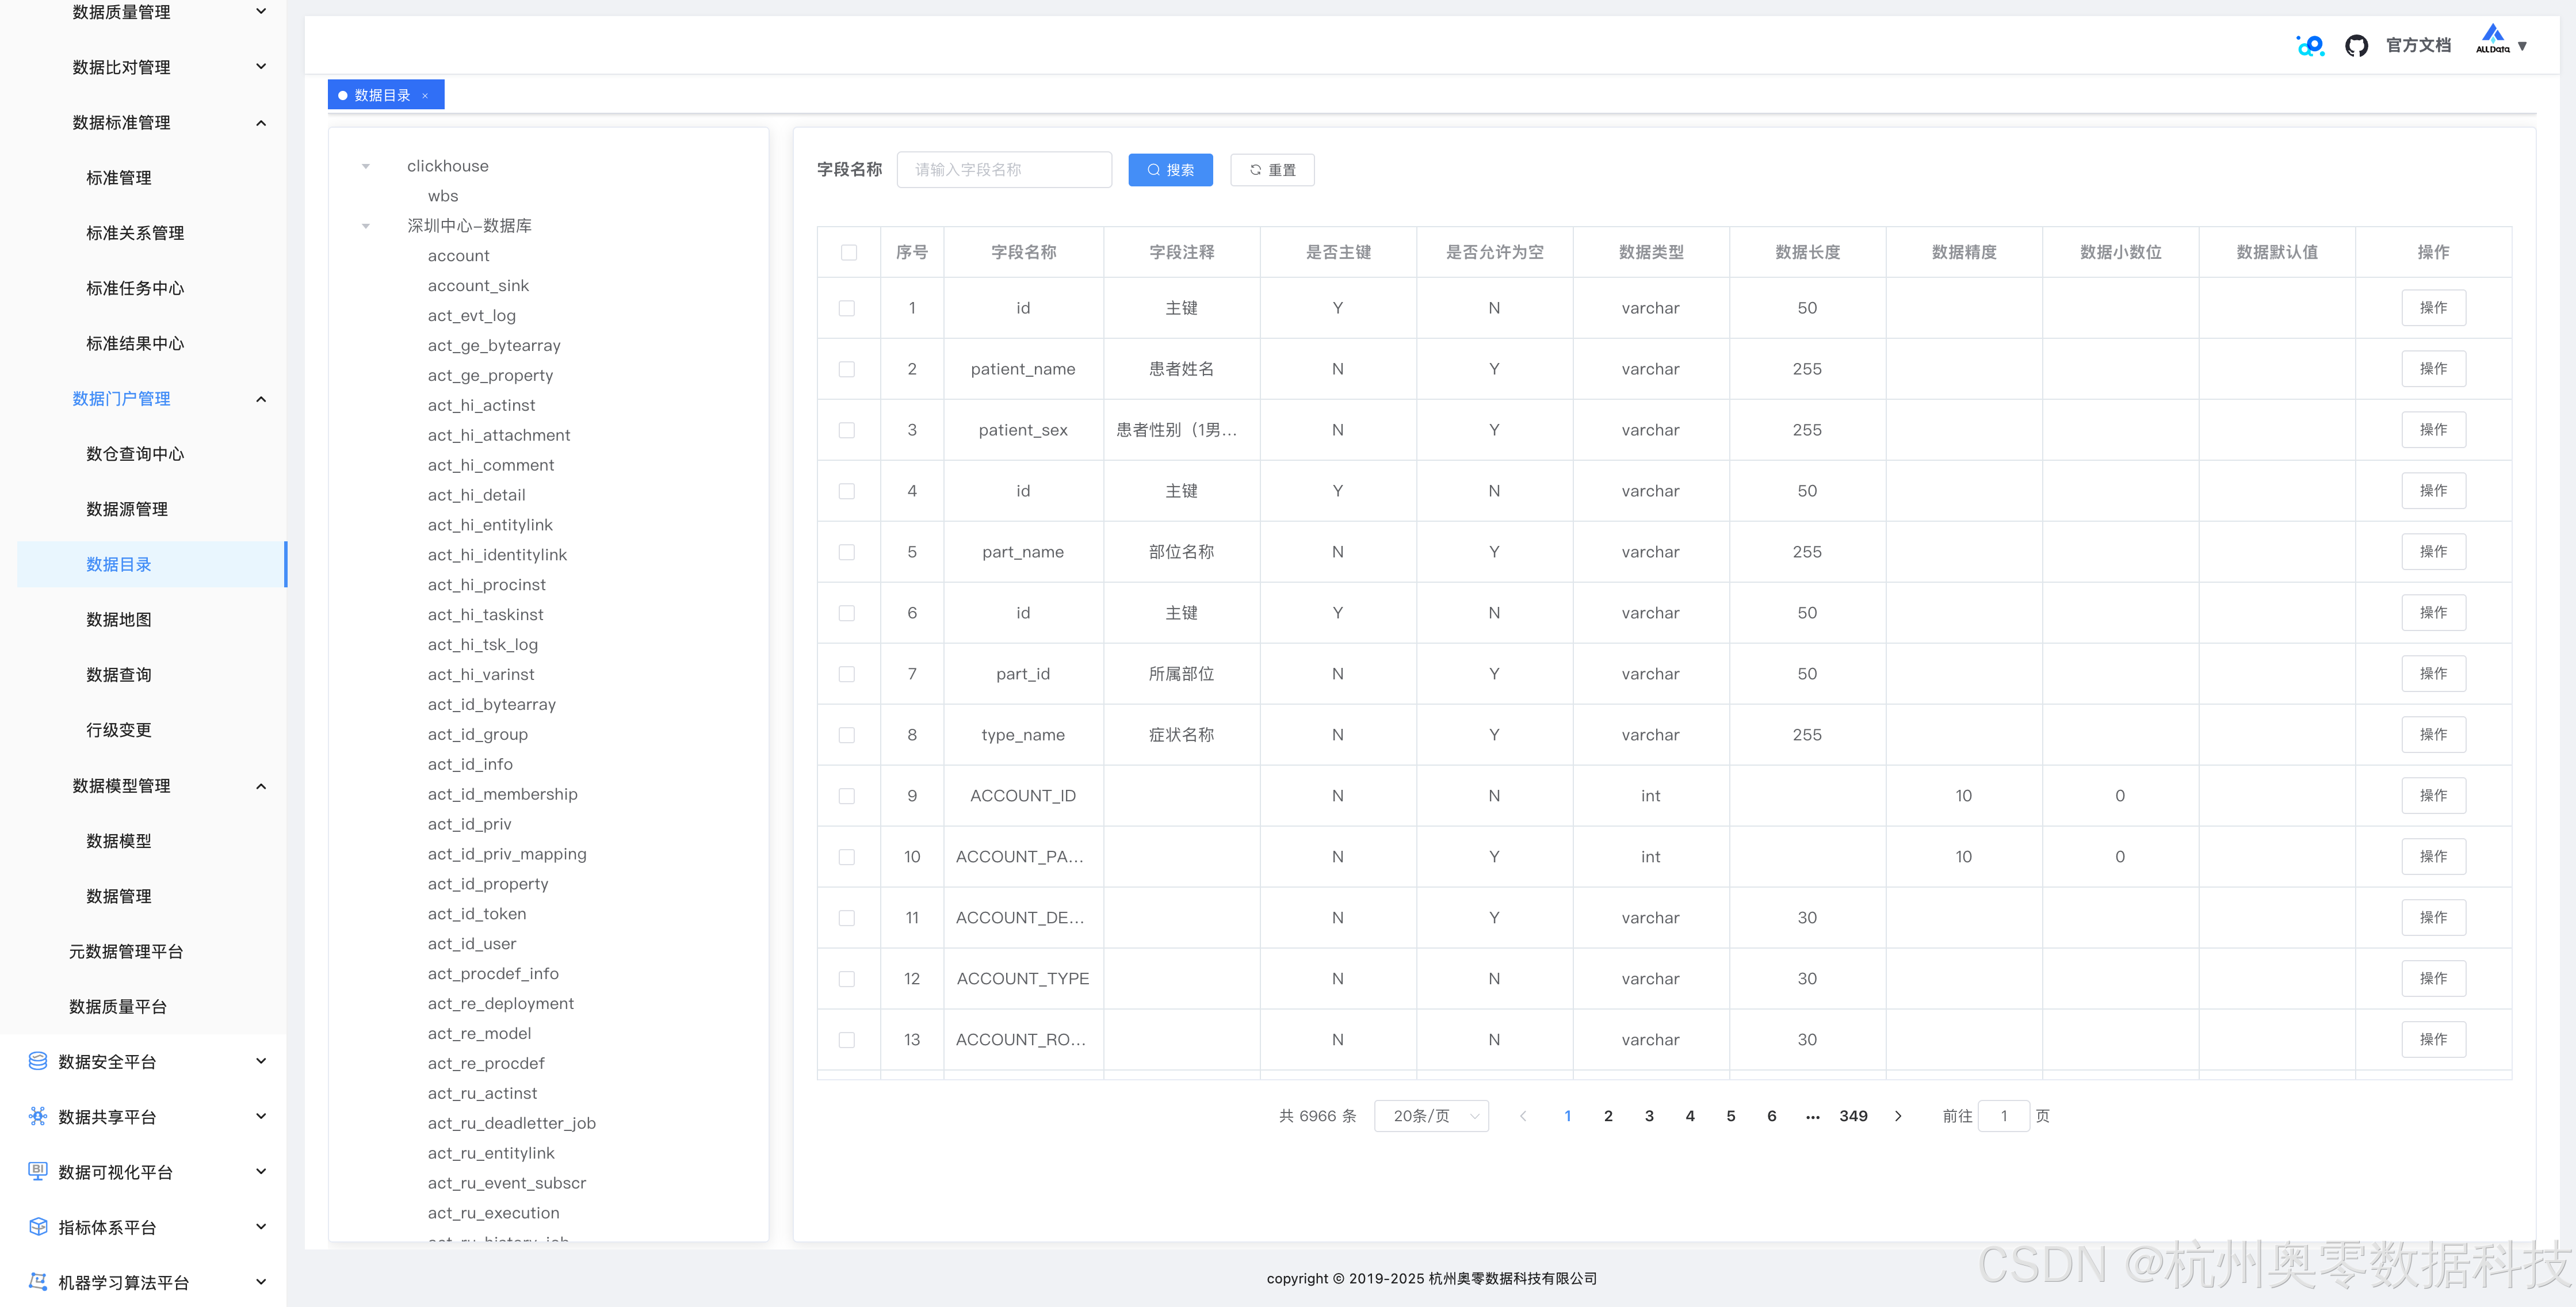
Task: Open the GitHub repository icon
Action: pyautogui.click(x=2356, y=45)
